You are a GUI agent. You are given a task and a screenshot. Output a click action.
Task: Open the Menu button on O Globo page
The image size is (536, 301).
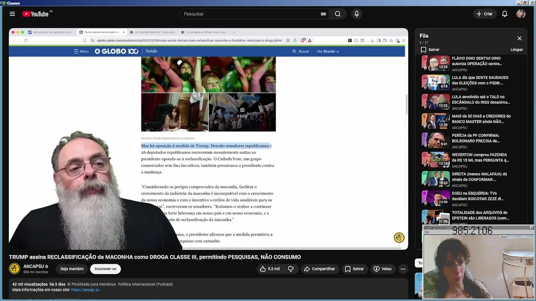click(x=81, y=51)
